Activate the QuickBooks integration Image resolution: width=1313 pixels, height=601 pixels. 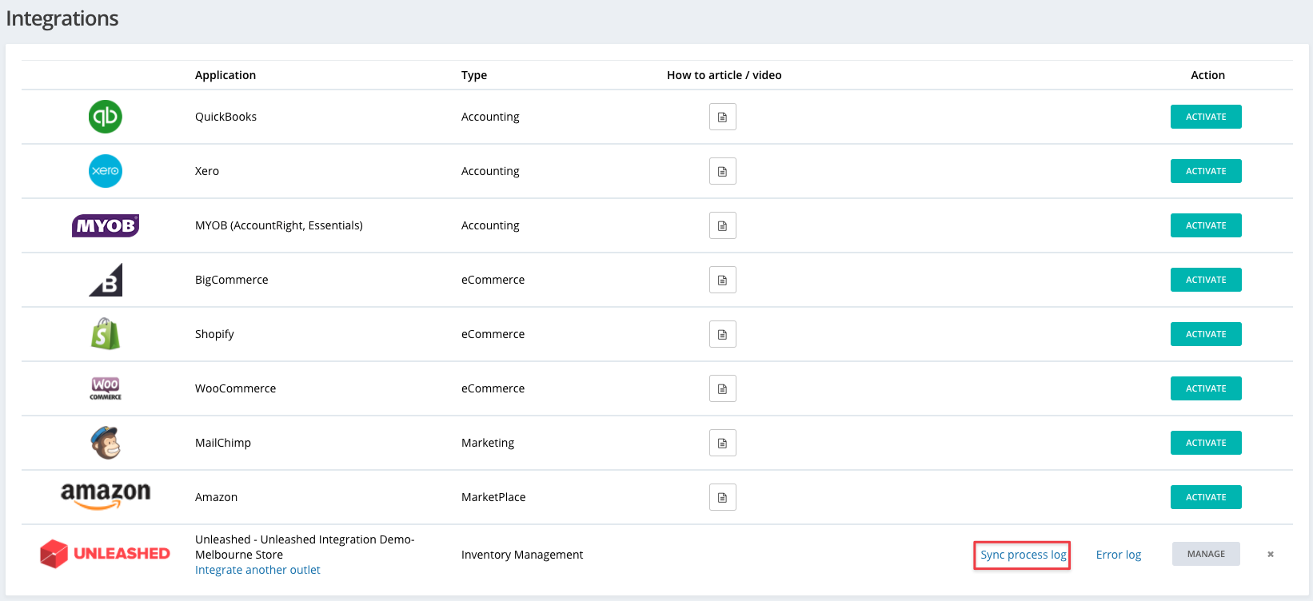[x=1205, y=117]
